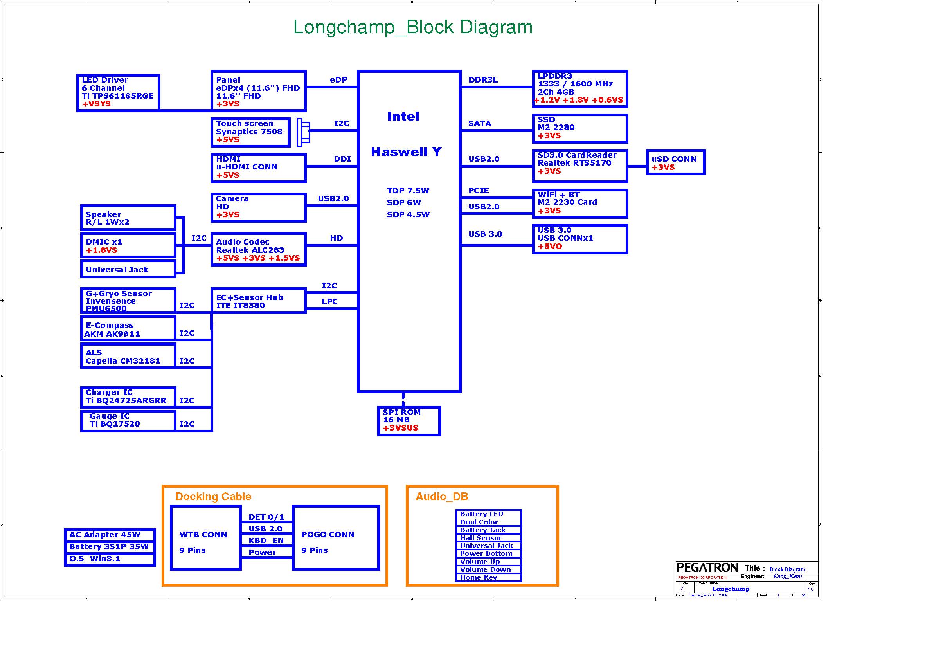Click the uSD CONN block
The height and width of the screenshot is (654, 952).
coord(675,162)
